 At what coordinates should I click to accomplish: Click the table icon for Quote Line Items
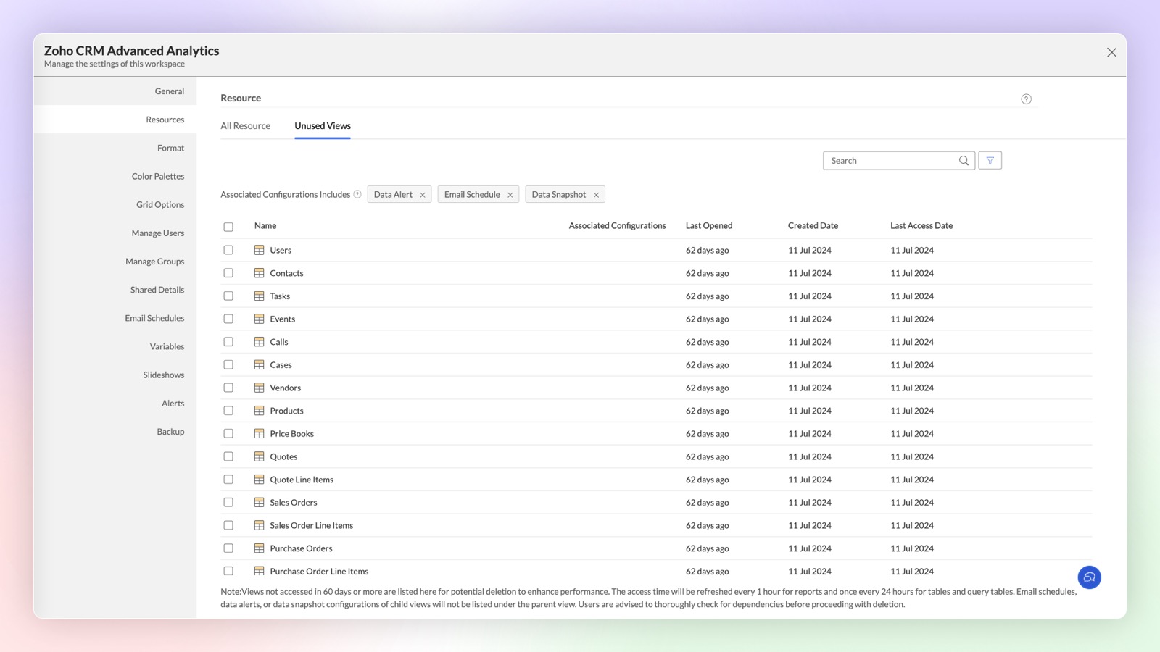[x=259, y=480]
